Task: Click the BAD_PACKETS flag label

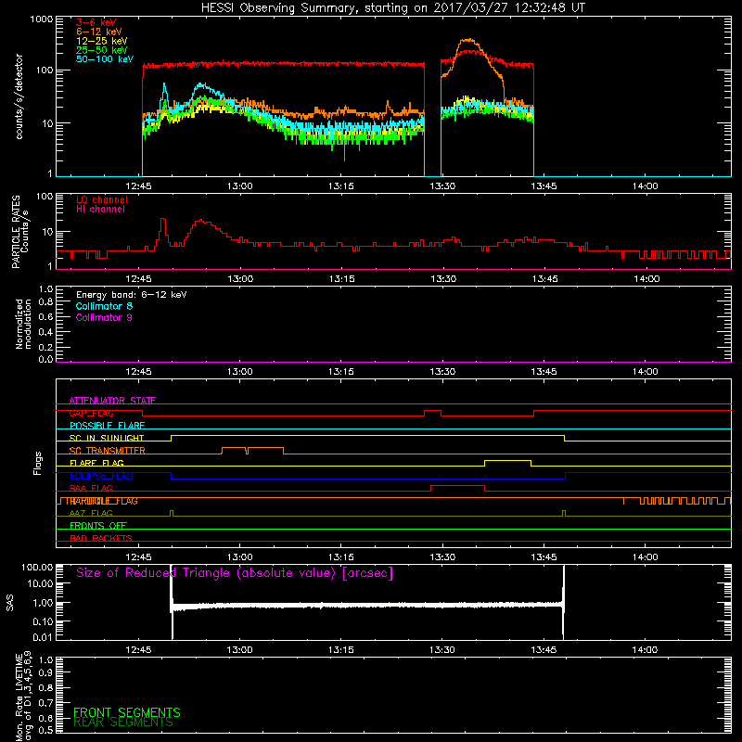Action: [101, 539]
